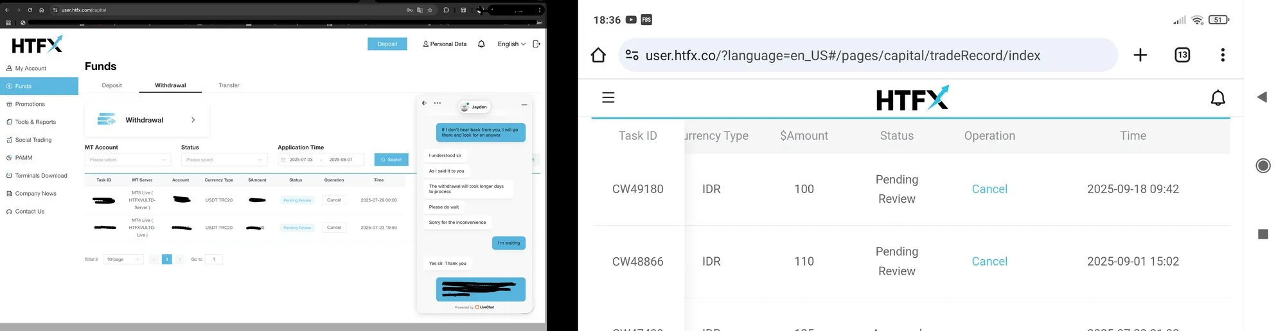Viewport: 1285px width, 331px height.
Task: Click the previous page pagination arrow
Action: tap(154, 259)
